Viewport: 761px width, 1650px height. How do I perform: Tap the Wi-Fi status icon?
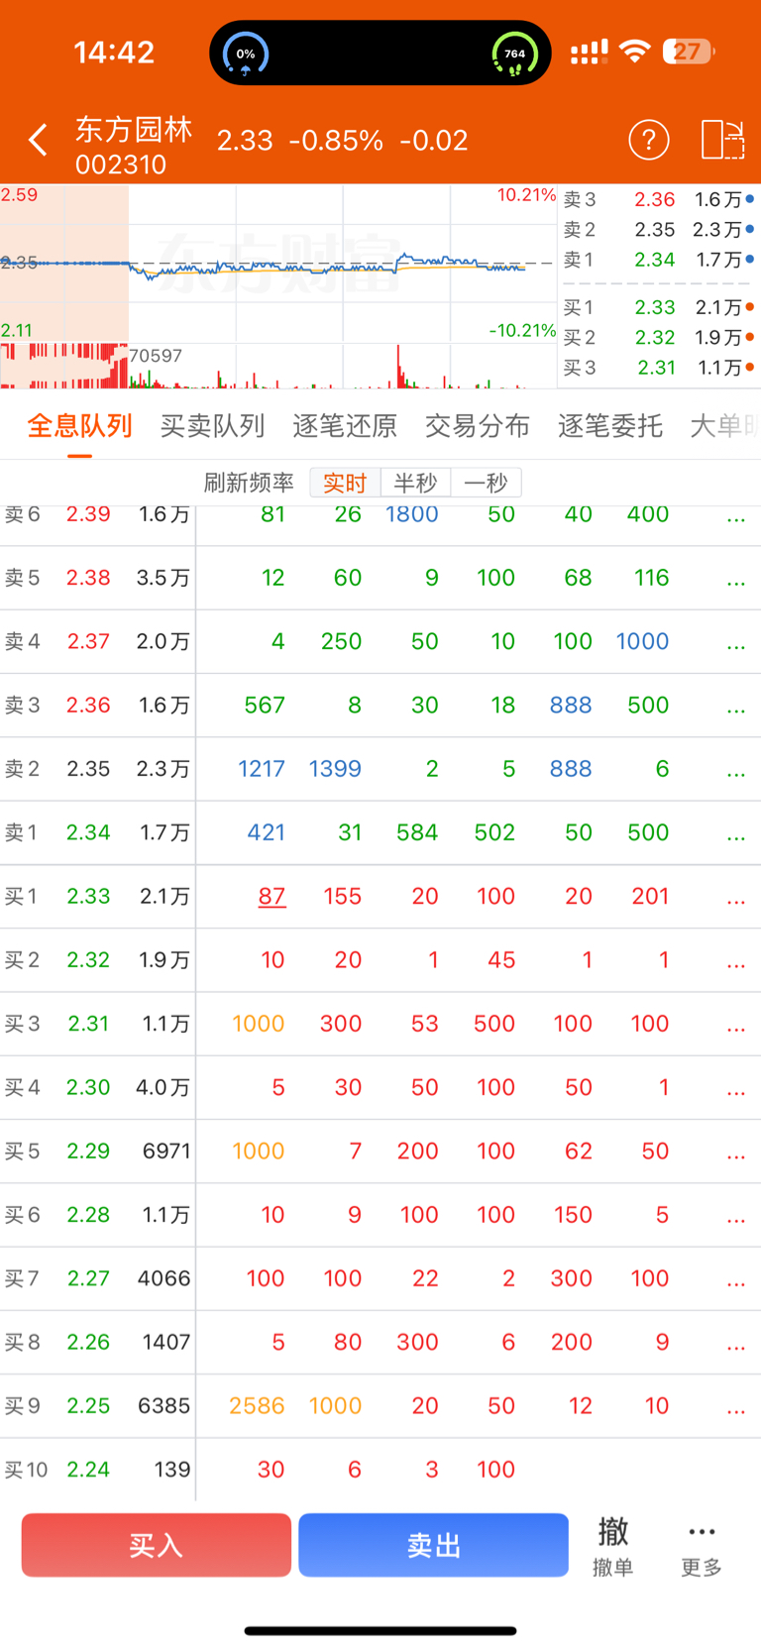point(634,52)
